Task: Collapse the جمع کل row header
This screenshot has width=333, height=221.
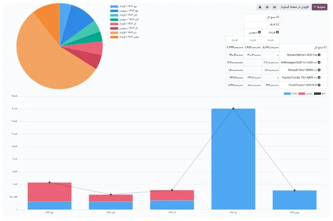Action: [x=325, y=47]
